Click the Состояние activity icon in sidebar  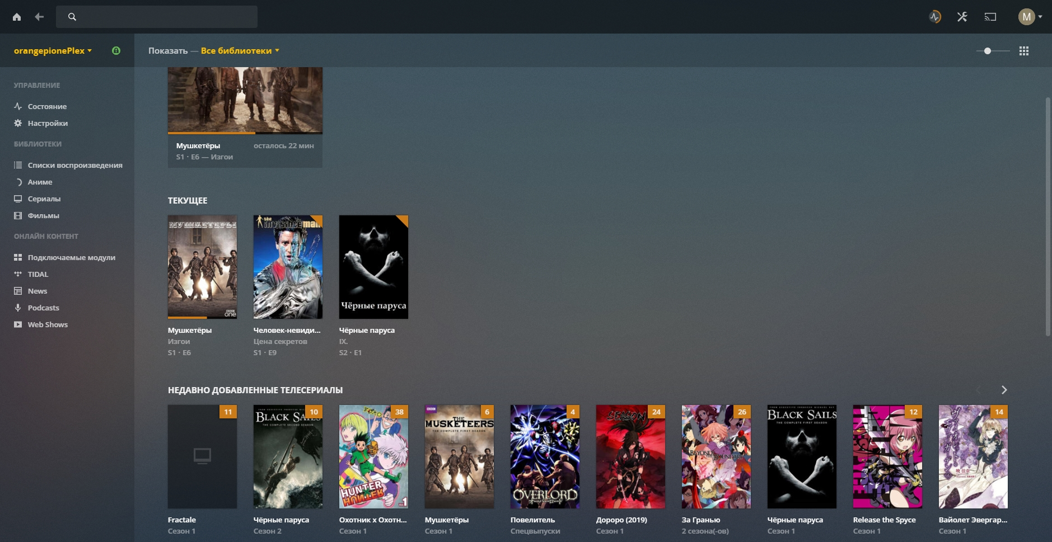[18, 106]
